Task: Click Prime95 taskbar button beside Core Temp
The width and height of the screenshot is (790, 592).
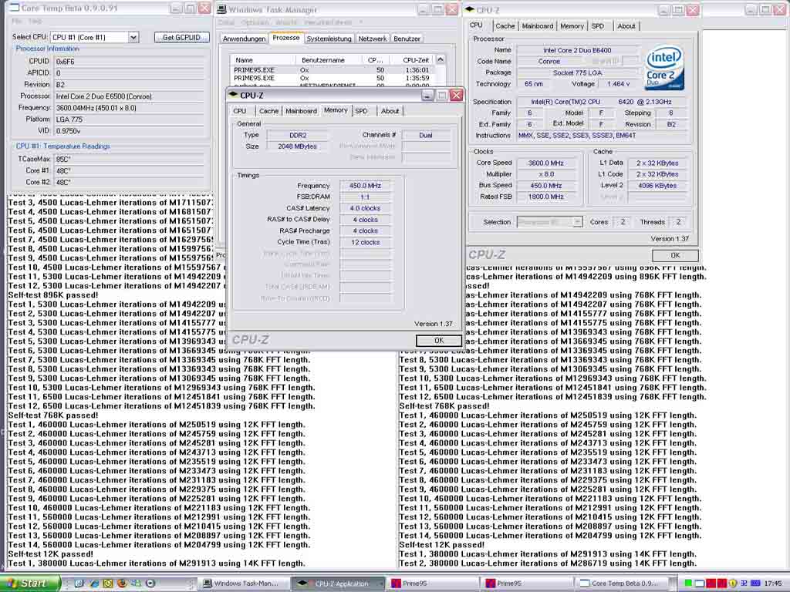Action: click(x=528, y=584)
